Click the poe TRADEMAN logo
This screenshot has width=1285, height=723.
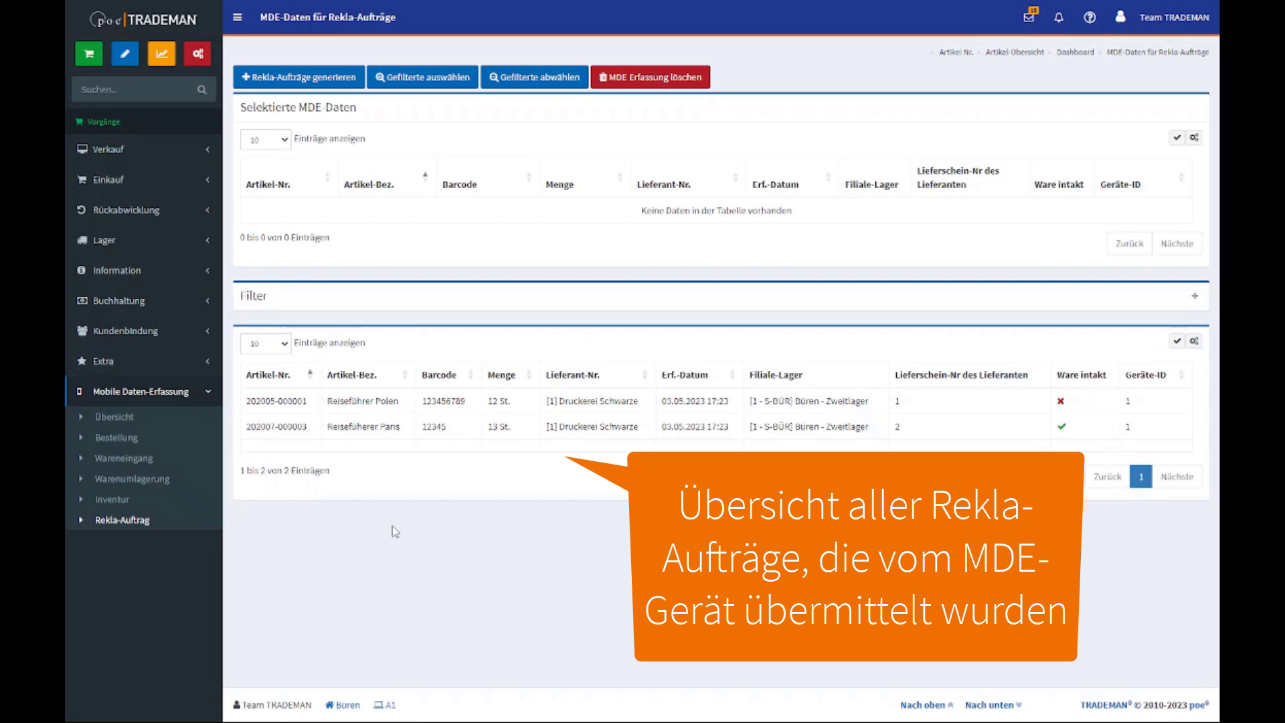click(x=143, y=19)
